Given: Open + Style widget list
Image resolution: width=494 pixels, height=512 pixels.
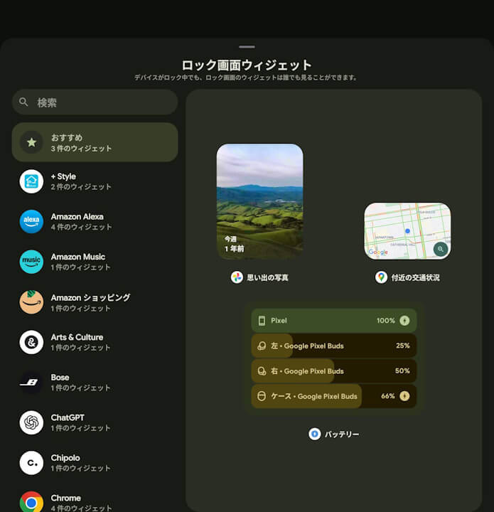Looking at the screenshot, I should [x=95, y=181].
